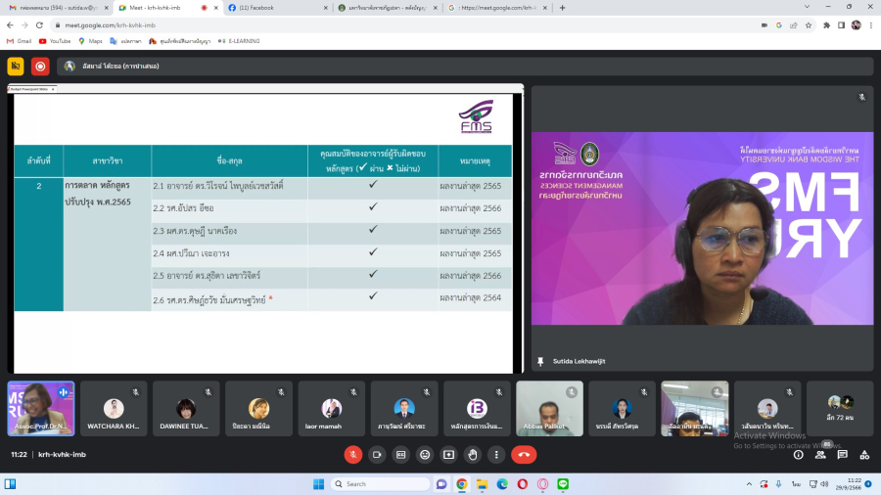Open Chrome profile avatar
The width and height of the screenshot is (881, 495).
click(x=857, y=25)
